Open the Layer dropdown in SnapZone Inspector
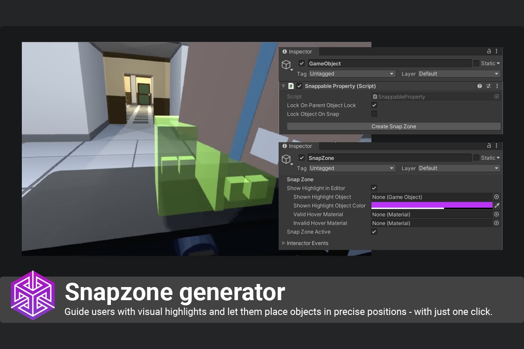524x349 pixels. (459, 168)
